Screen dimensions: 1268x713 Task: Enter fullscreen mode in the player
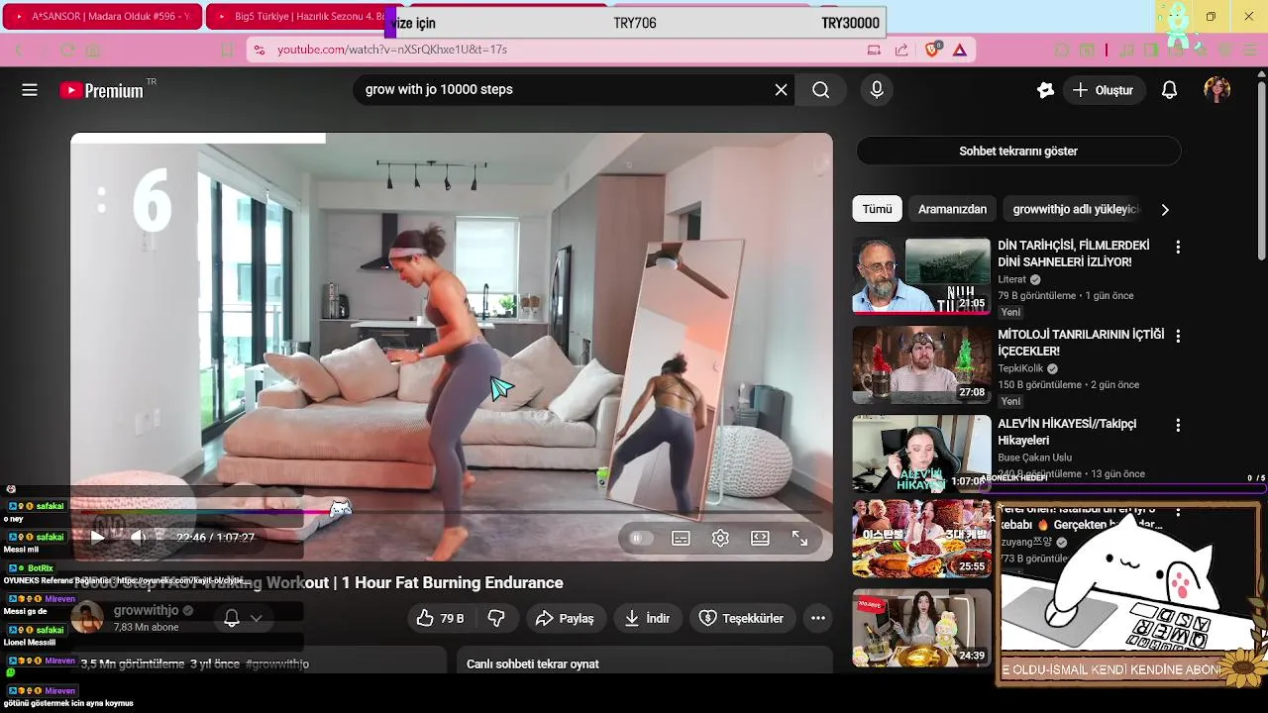tap(799, 538)
